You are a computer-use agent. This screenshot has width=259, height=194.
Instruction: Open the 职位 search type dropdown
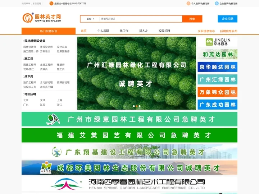[x=90, y=19]
